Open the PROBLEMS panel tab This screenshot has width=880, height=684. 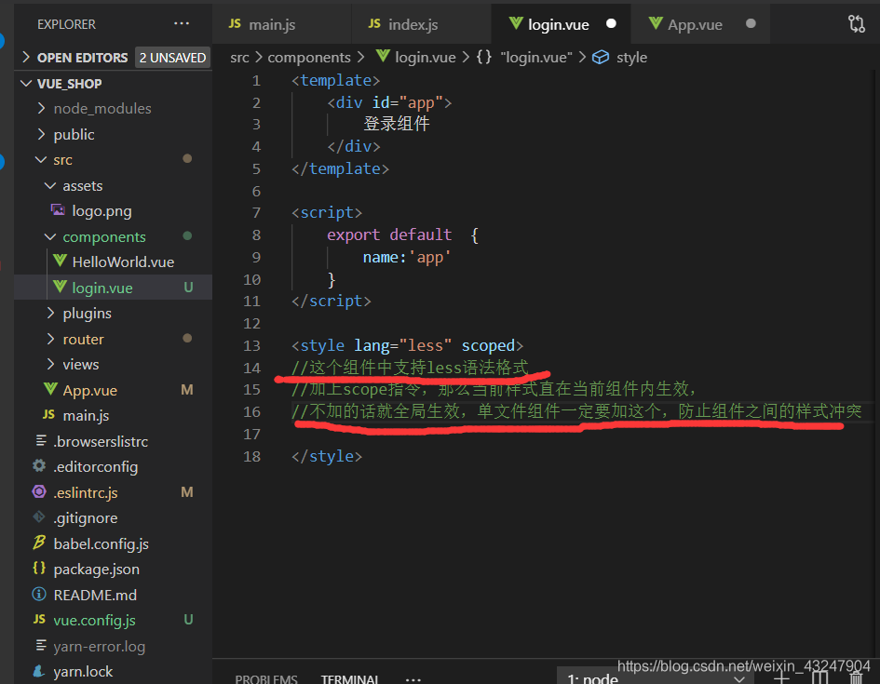point(266,678)
